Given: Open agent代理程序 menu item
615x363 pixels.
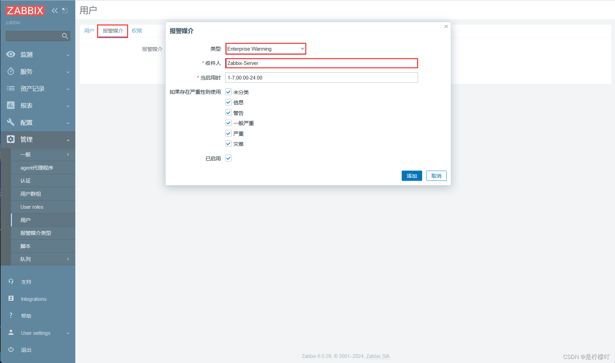Looking at the screenshot, I should [x=43, y=168].
